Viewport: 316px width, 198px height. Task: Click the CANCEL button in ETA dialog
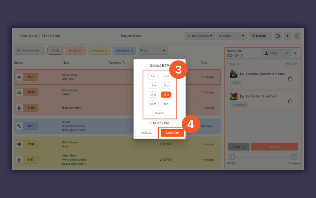tap(147, 133)
